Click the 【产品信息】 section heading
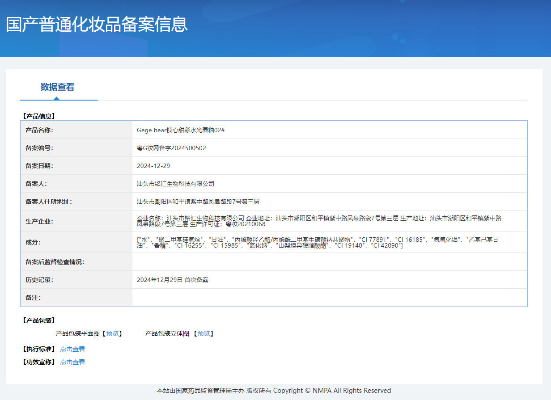 38,116
